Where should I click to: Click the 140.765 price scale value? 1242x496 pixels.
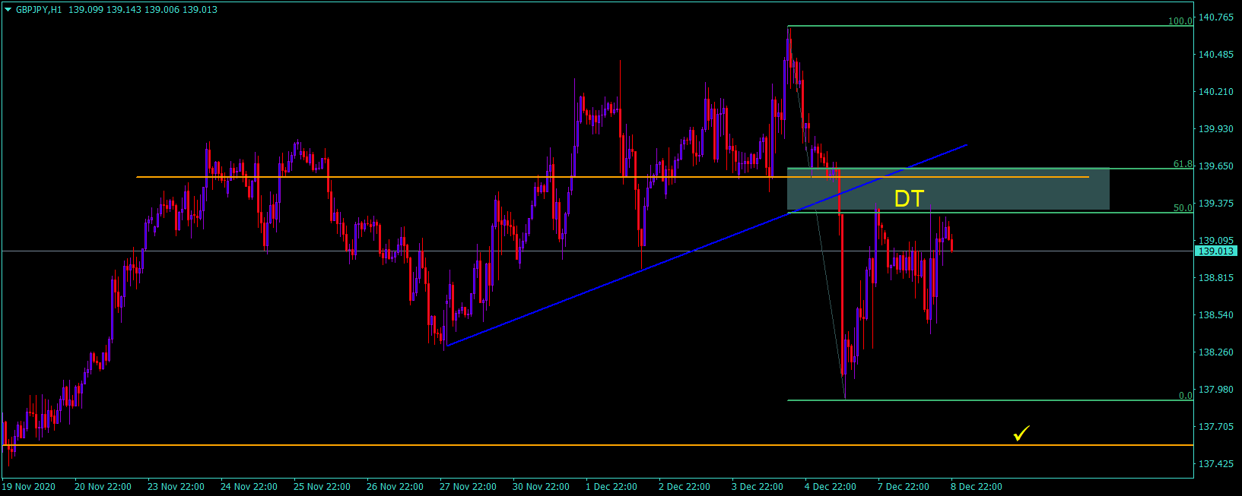1216,17
